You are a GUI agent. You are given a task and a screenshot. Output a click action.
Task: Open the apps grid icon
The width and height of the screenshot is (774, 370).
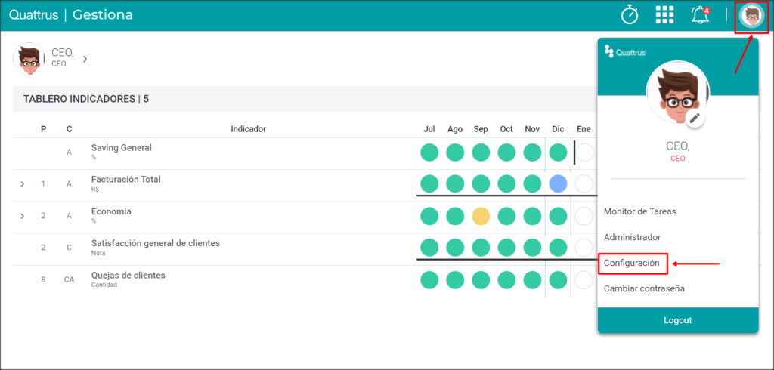(x=664, y=15)
